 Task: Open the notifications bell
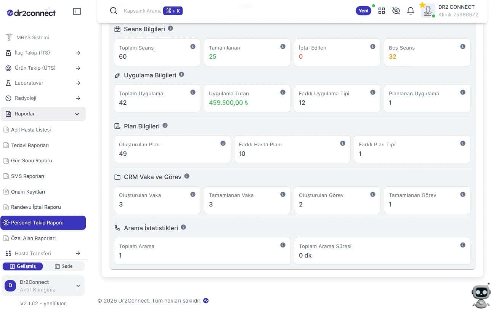[411, 11]
